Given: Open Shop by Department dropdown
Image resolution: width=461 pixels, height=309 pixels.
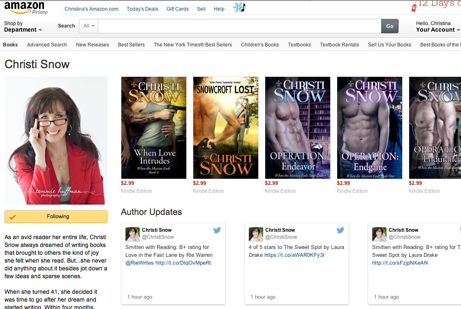Looking at the screenshot, I should (x=23, y=26).
